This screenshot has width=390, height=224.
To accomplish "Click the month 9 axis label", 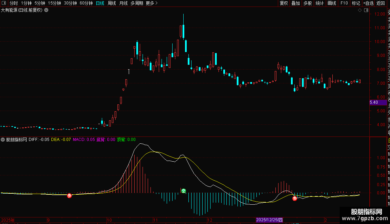I will click(x=49, y=220).
